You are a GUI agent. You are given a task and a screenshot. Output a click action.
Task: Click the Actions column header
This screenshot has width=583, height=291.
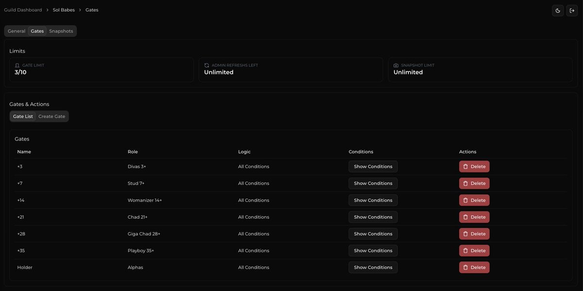[468, 152]
